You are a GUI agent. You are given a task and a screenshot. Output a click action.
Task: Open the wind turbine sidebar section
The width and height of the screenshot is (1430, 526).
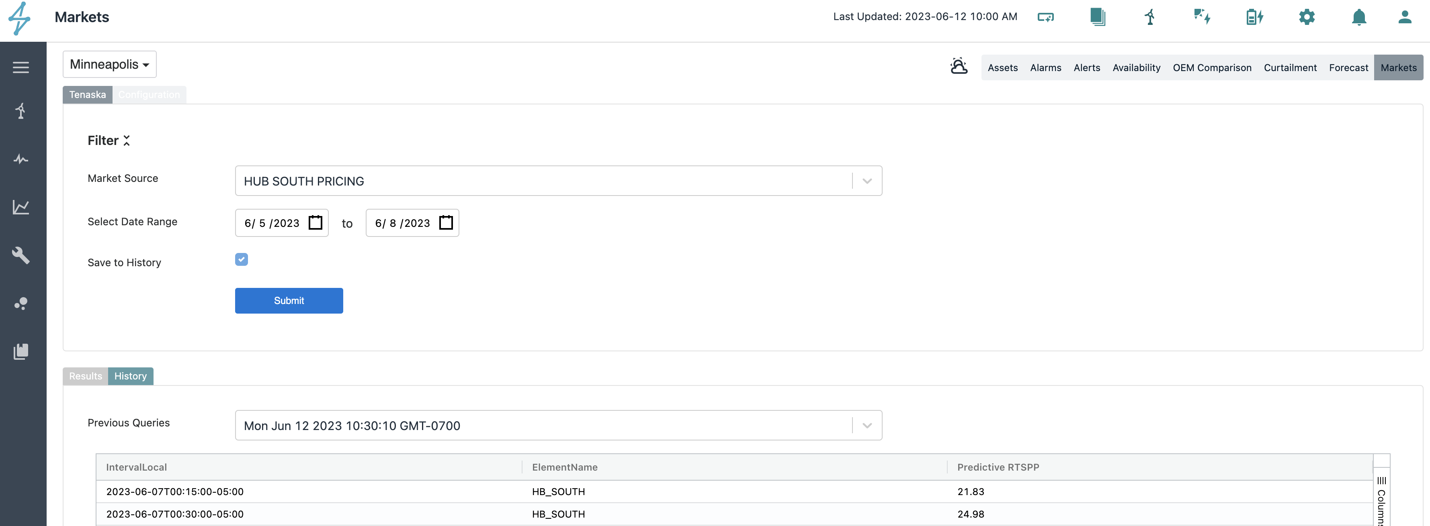click(x=21, y=111)
